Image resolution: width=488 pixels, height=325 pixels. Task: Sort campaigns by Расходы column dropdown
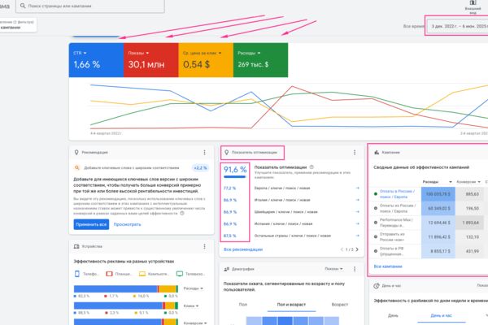[x=438, y=182]
